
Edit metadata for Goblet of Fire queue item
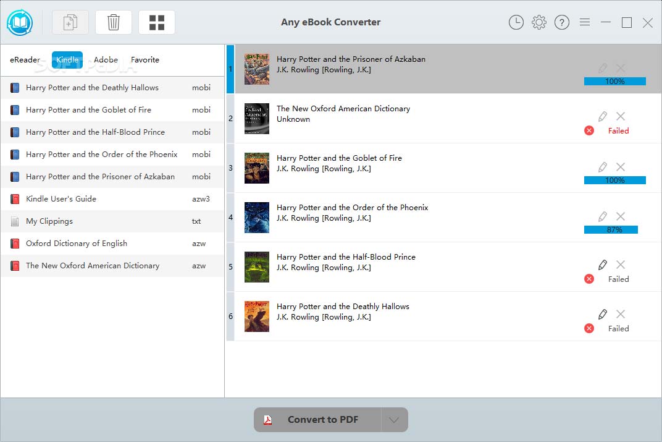pyautogui.click(x=603, y=167)
